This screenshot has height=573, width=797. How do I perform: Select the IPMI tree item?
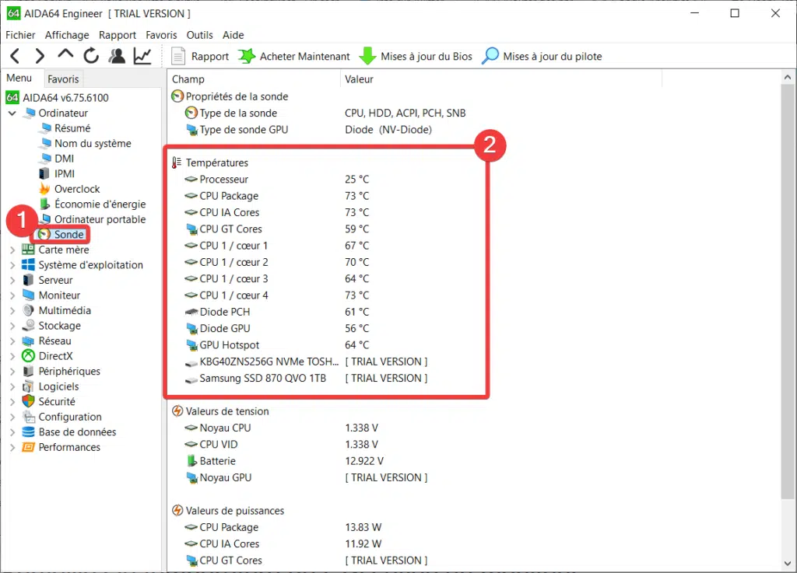65,173
